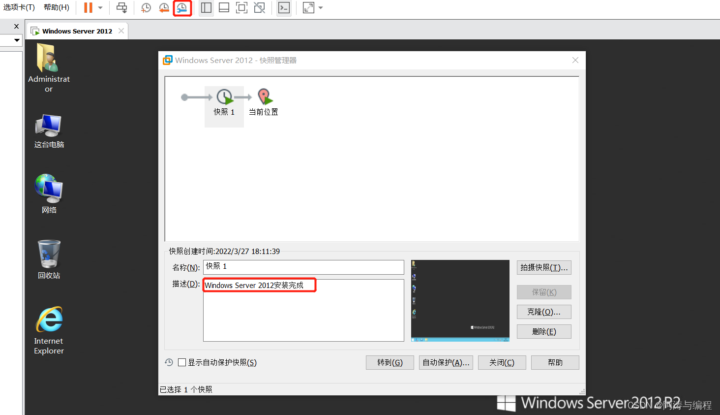Open the fullscreen button dropdown arrow
720x415 pixels.
click(x=320, y=8)
